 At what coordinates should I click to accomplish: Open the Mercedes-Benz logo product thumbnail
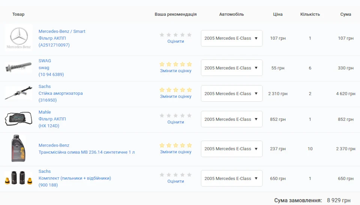(x=19, y=38)
